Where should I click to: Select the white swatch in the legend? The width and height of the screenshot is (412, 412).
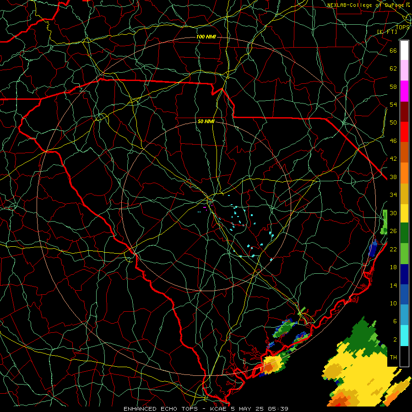[404, 50]
